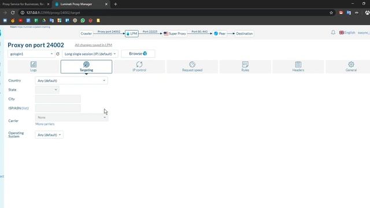Screen dimensions: 370x208
Task: Open the Logs tab icon
Action: pos(34,64)
